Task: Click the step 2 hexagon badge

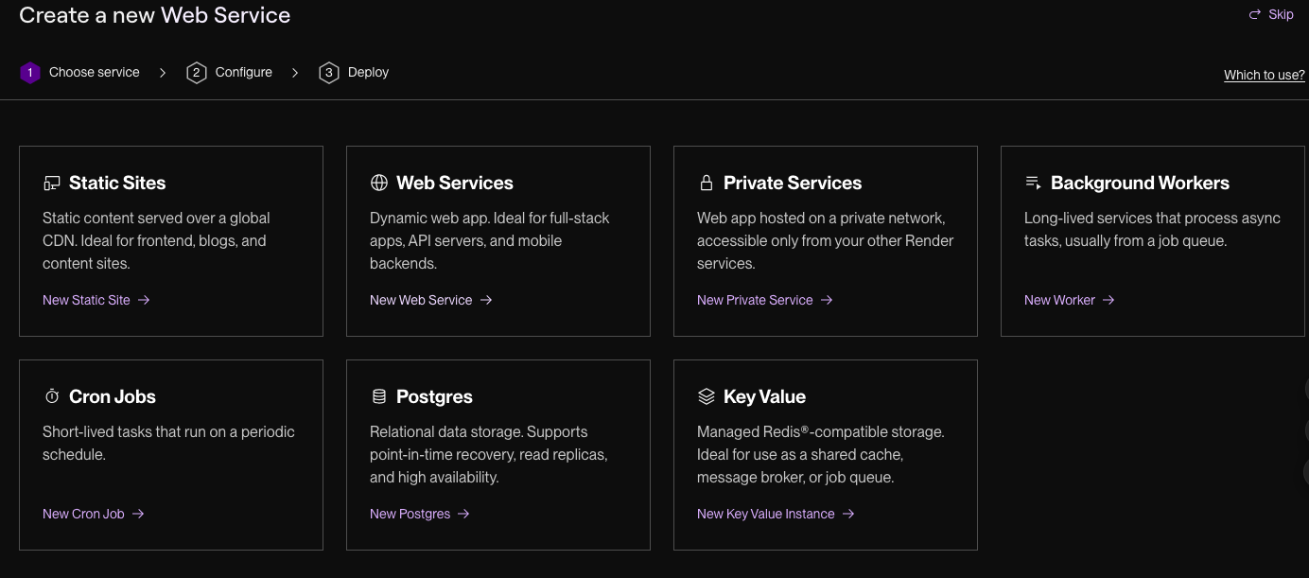Action: click(197, 73)
